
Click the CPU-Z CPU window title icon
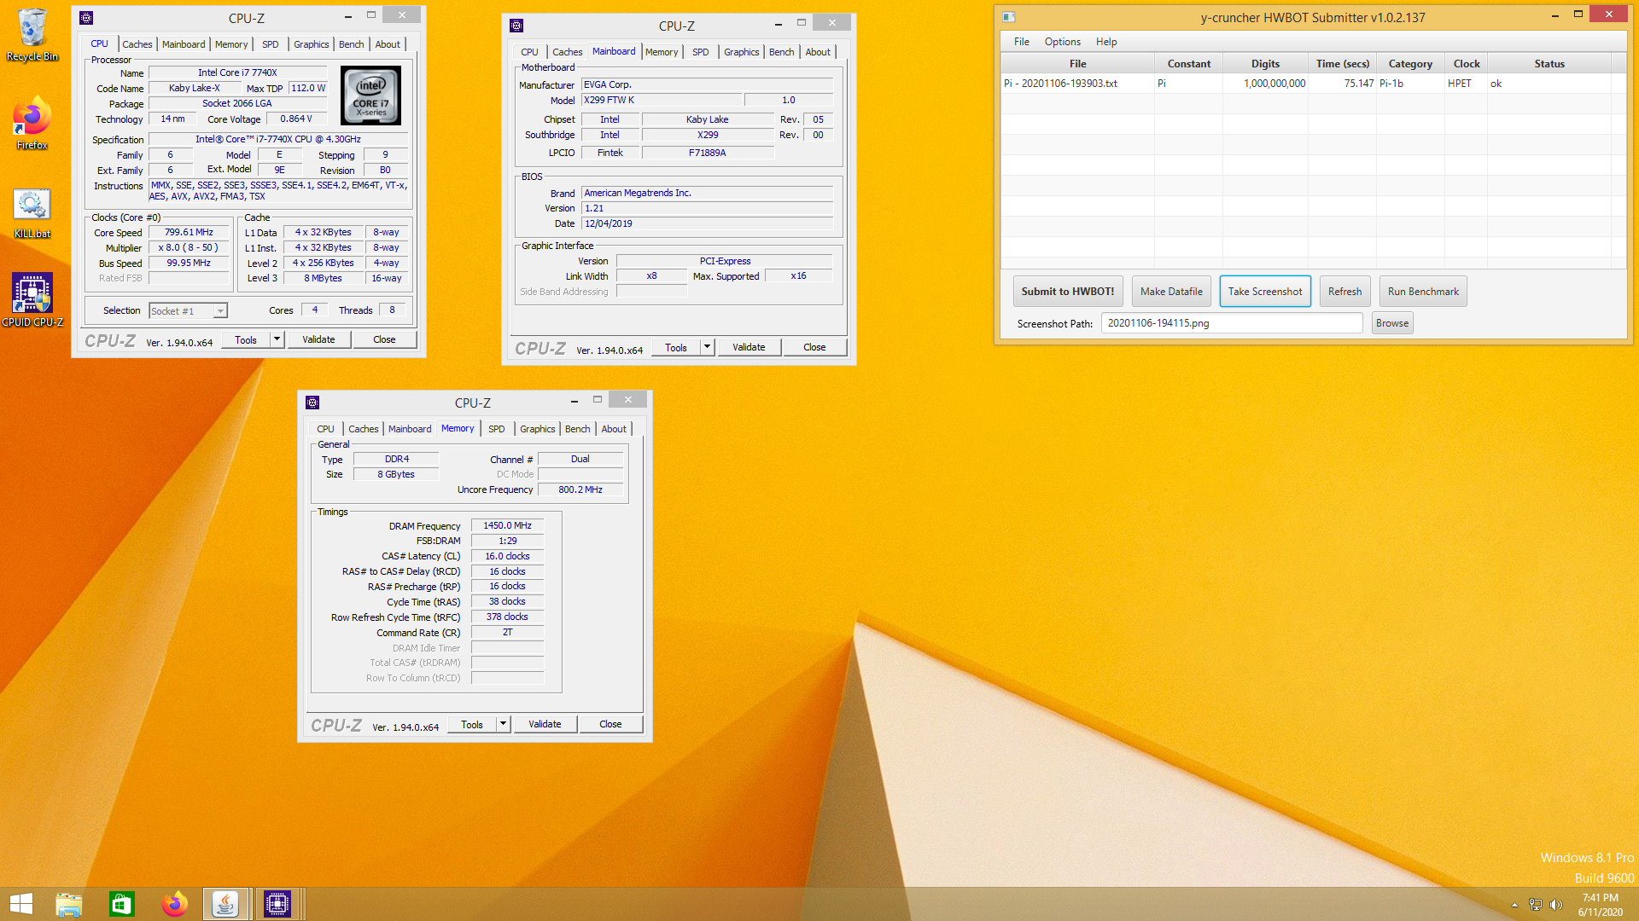click(86, 18)
